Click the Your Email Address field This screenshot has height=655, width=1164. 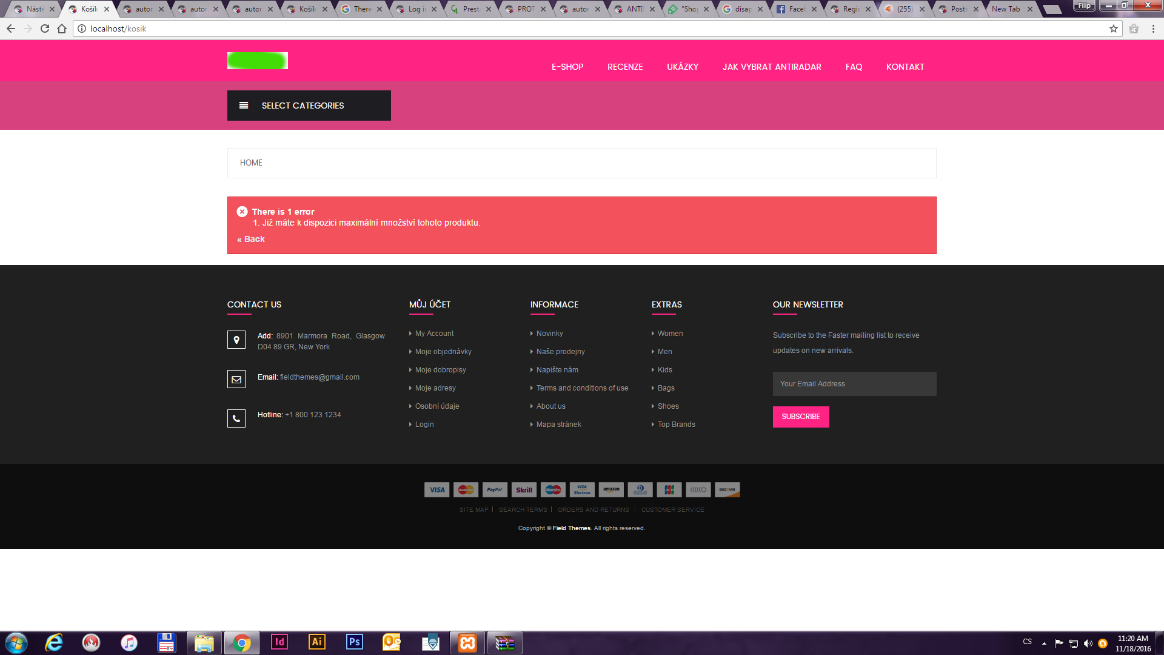click(x=854, y=384)
